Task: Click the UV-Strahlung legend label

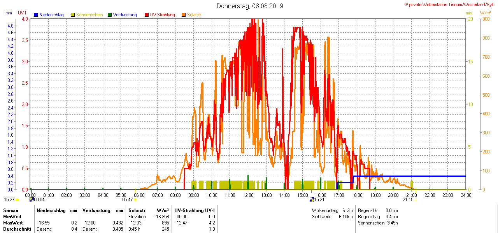Action: [163, 15]
